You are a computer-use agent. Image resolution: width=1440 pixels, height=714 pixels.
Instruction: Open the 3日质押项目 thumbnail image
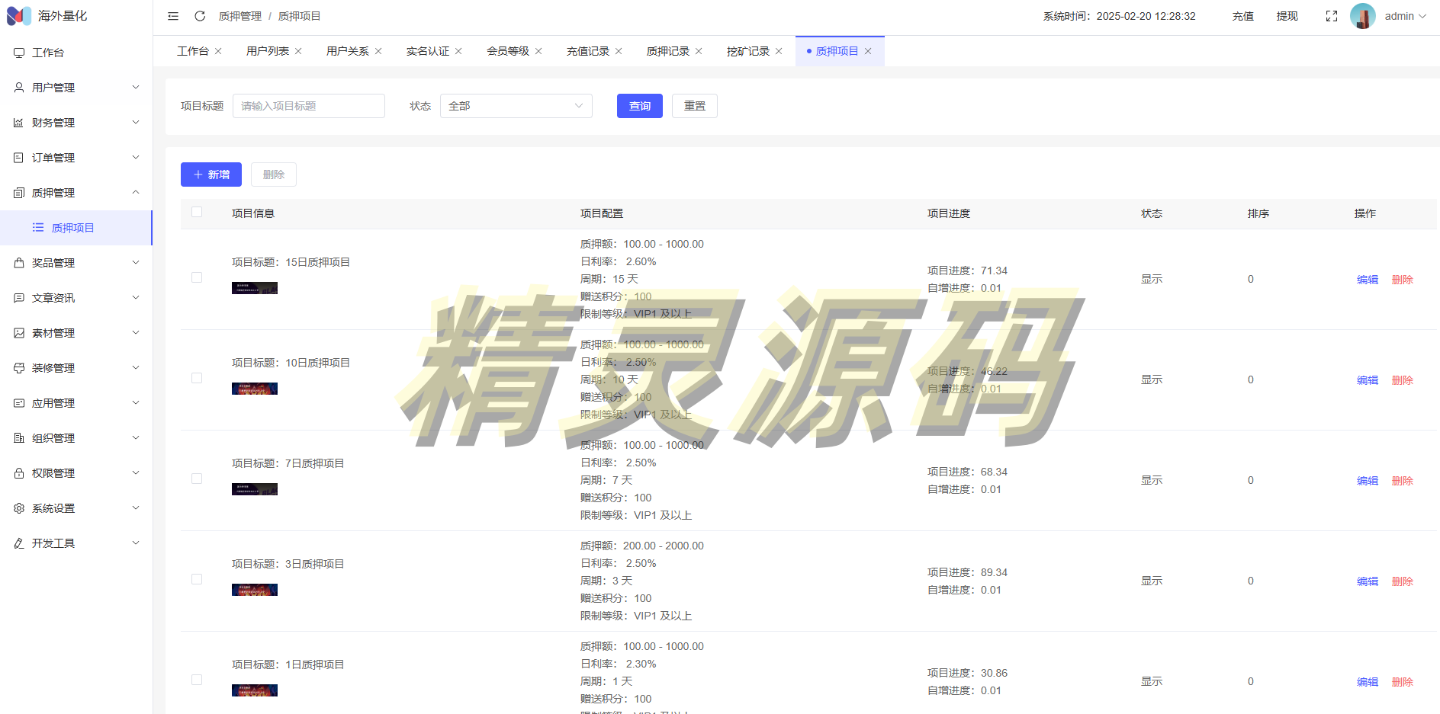pos(255,590)
